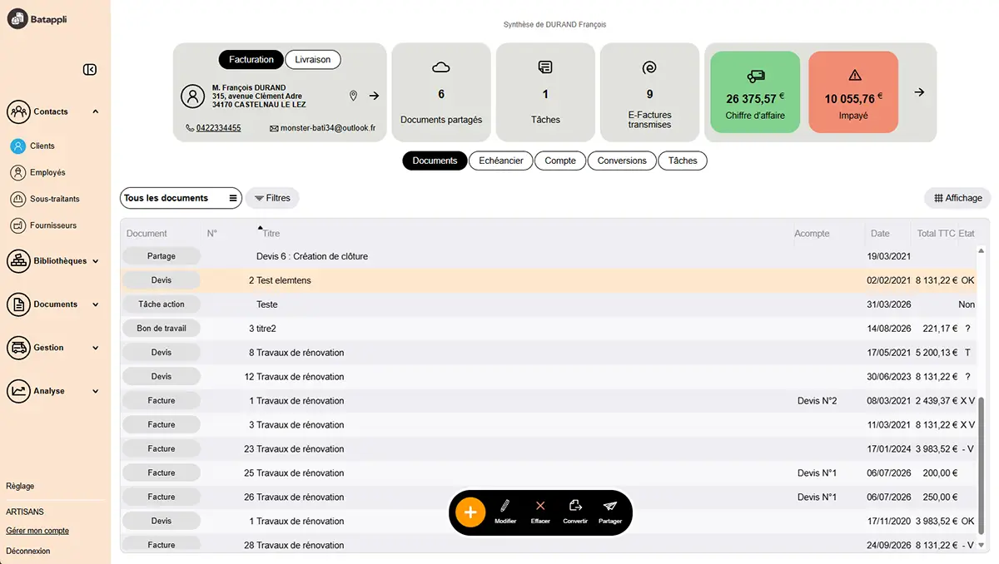
Task: Click the Batappli logo icon
Action: pos(18,18)
